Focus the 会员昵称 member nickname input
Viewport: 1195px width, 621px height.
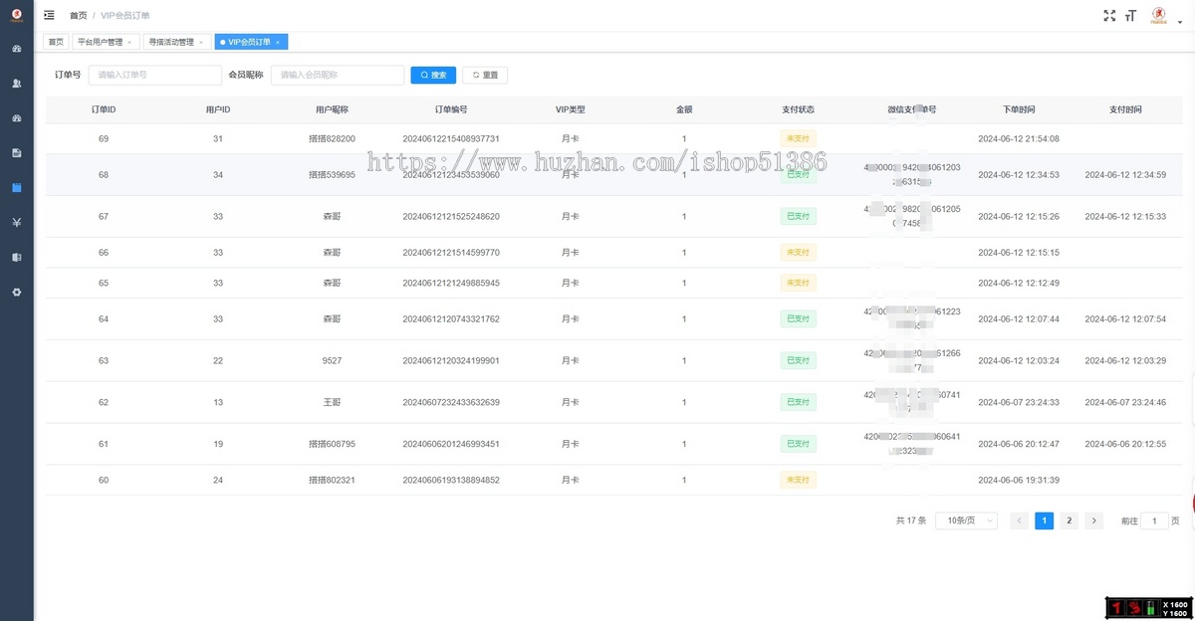(x=338, y=75)
